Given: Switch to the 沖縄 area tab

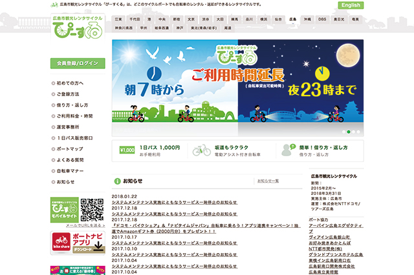Looking at the screenshot, I should point(307,19).
